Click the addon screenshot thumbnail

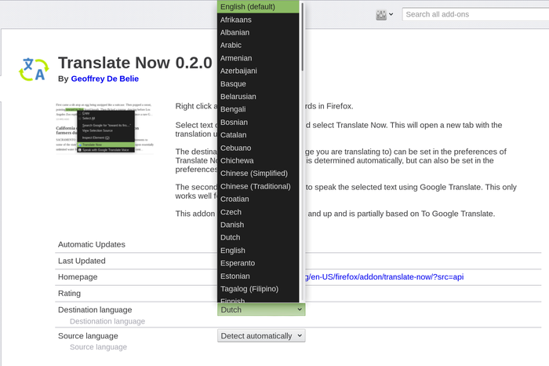tap(104, 127)
